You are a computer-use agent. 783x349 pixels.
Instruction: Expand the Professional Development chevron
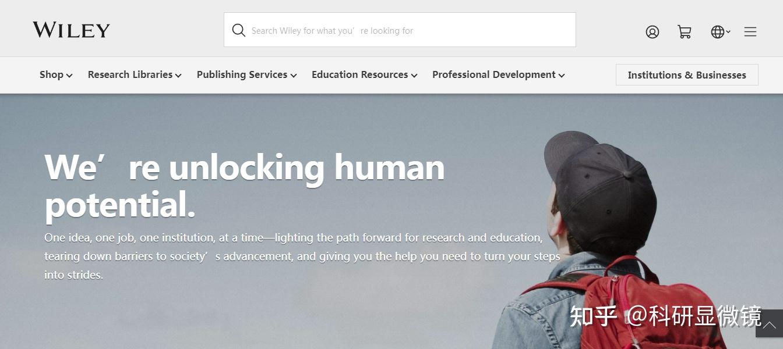[562, 76]
